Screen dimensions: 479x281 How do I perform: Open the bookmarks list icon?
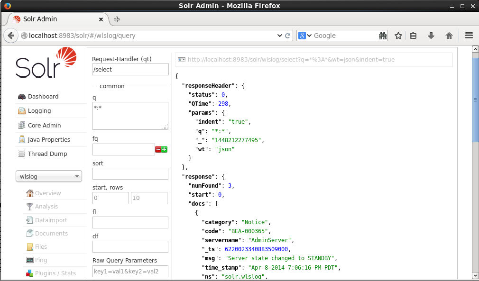pos(413,36)
